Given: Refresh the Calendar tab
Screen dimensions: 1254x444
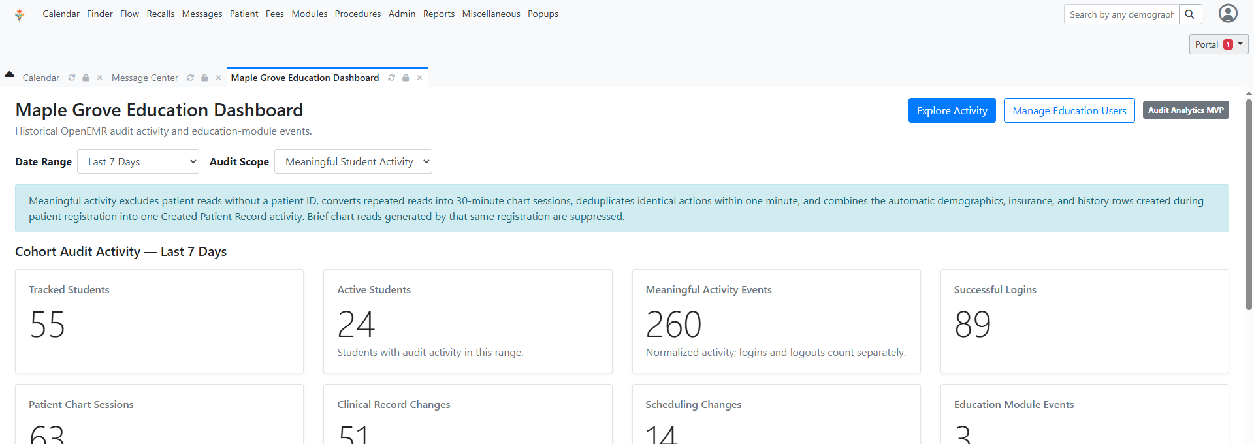Looking at the screenshot, I should pos(72,78).
